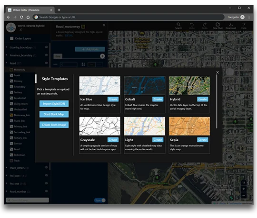Create a map from Hybrid template
The height and width of the screenshot is (218, 257).
tap(203, 99)
